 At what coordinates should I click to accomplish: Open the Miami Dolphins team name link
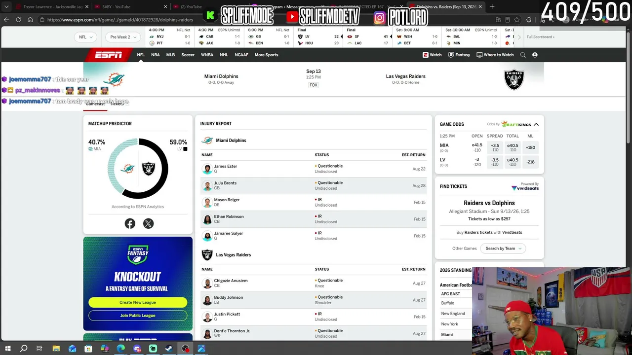pos(221,76)
